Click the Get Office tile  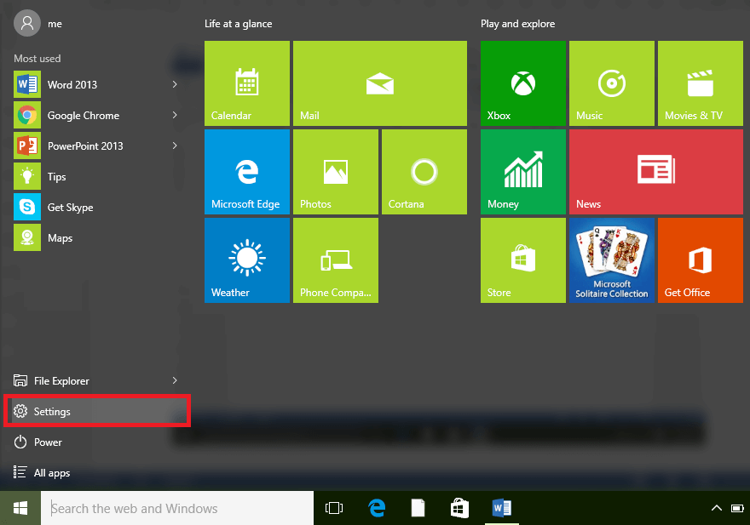700,260
